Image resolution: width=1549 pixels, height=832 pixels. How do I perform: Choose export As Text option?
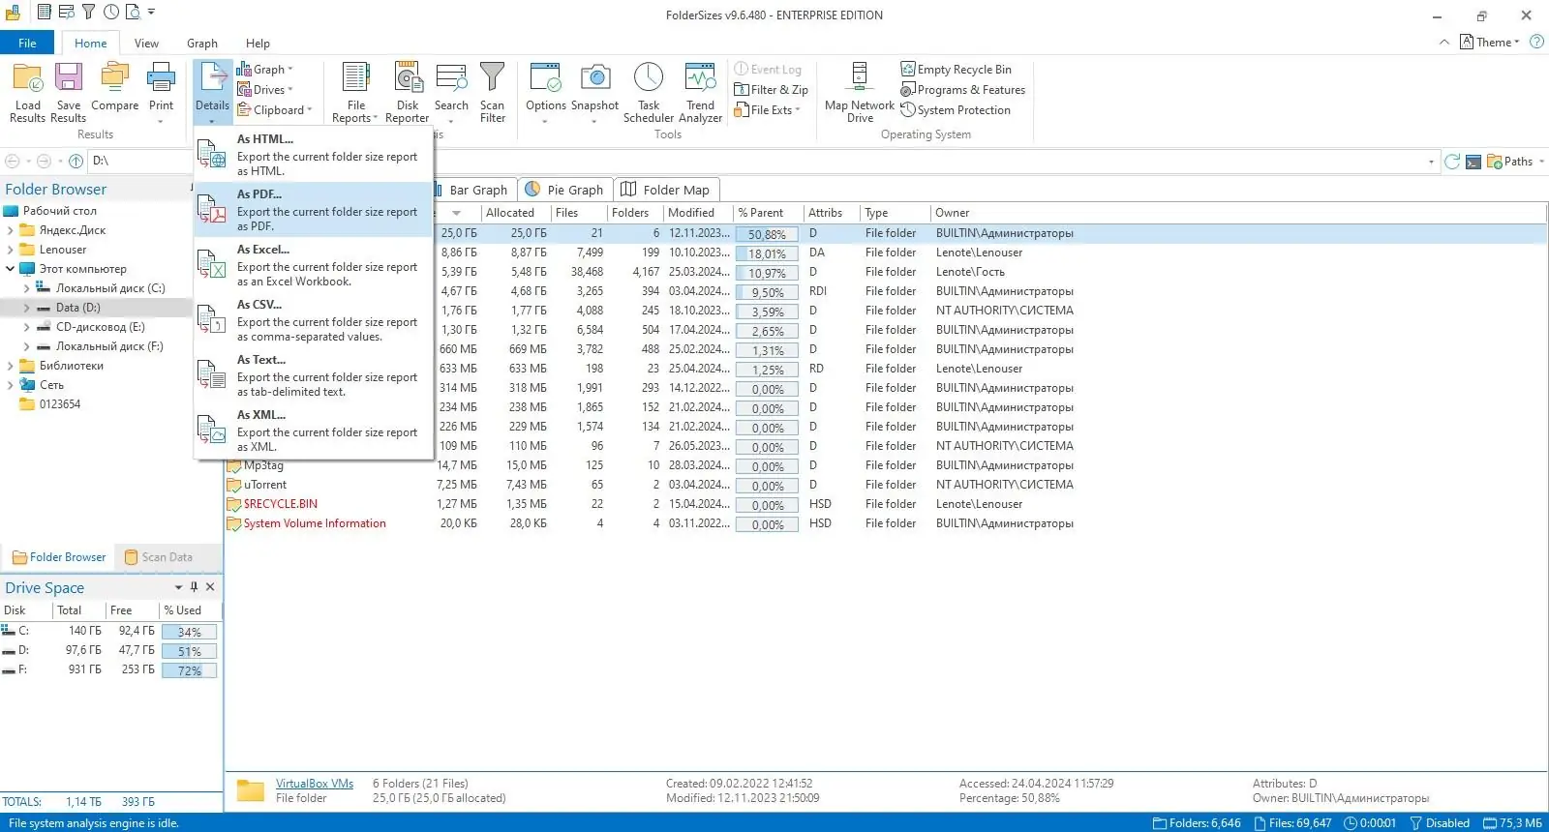coord(313,375)
